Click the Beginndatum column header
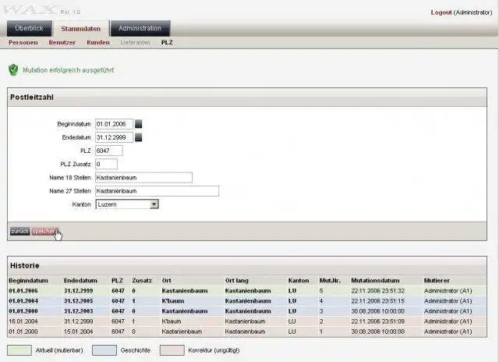This screenshot has width=499, height=362. [28, 281]
